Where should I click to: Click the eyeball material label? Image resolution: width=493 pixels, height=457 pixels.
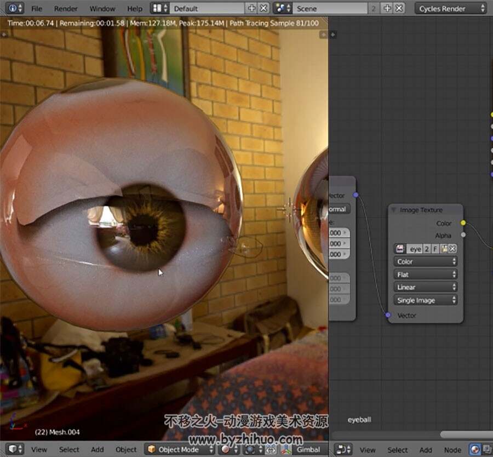click(359, 420)
